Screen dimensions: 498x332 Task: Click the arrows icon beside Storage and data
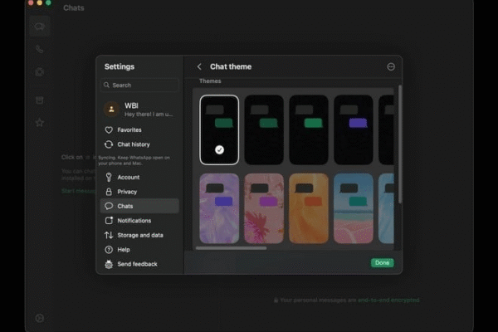tap(109, 235)
